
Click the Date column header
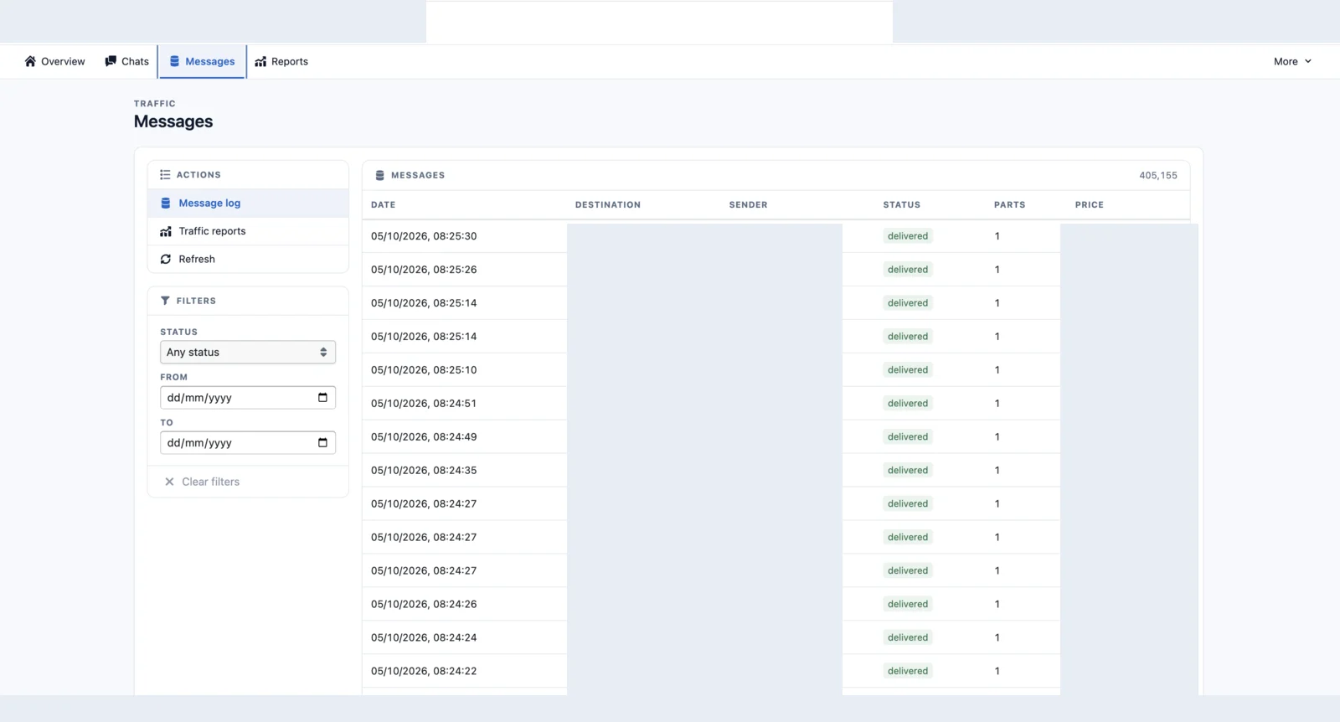[384, 204]
